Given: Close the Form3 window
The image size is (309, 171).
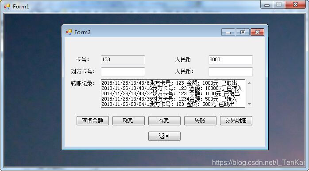Looking at the screenshot, I should tap(257, 32).
